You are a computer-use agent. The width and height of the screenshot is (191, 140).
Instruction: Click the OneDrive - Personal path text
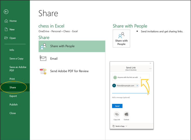tap(58, 31)
